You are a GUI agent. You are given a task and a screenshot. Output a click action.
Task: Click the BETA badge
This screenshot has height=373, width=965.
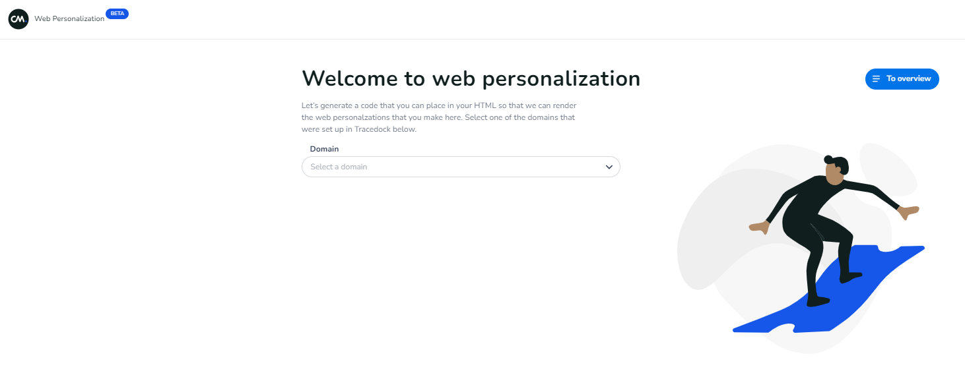(117, 14)
